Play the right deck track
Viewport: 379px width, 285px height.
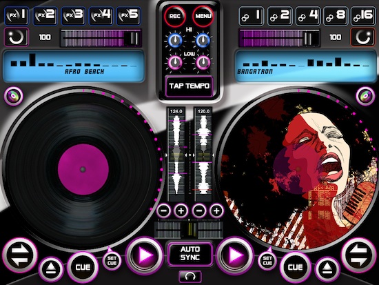[235, 255]
